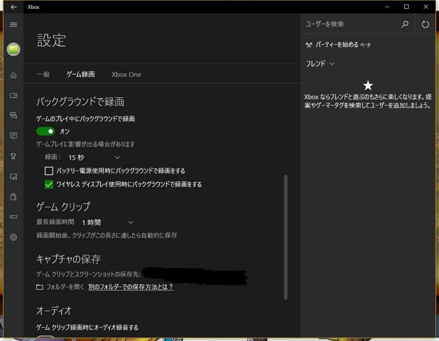
Task: Click the ゲーム クリップ heading text
Action: pyautogui.click(x=63, y=206)
